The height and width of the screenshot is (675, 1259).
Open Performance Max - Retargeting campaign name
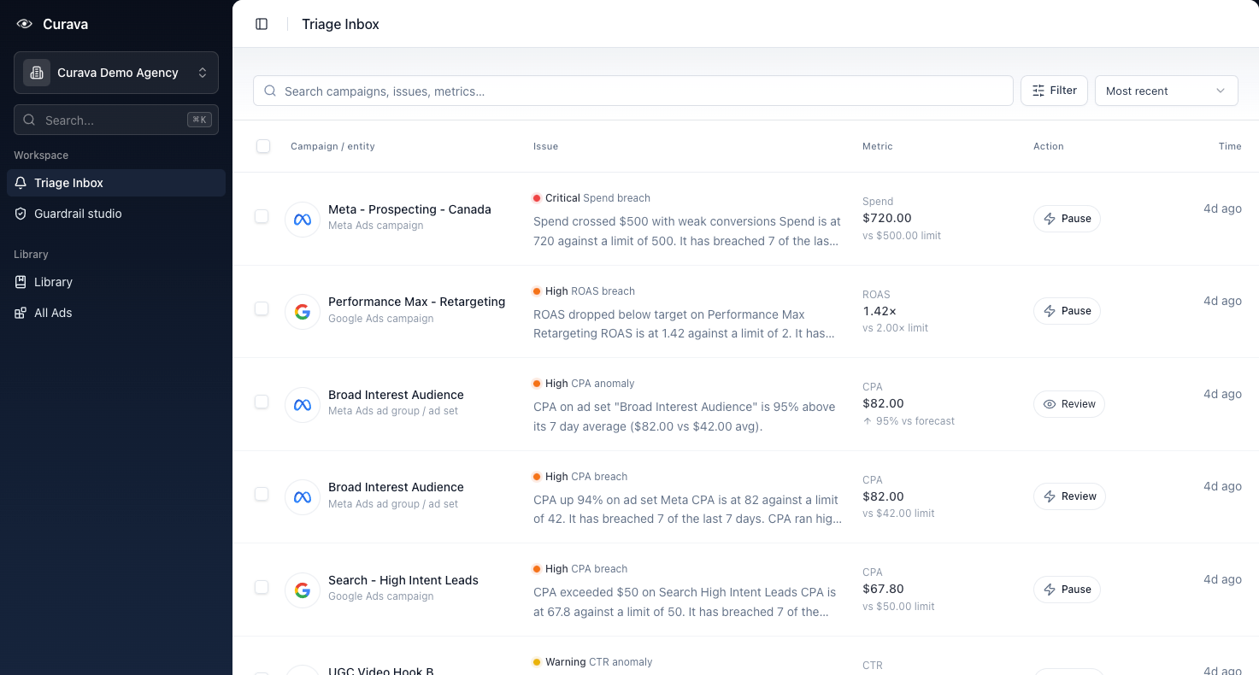click(416, 302)
